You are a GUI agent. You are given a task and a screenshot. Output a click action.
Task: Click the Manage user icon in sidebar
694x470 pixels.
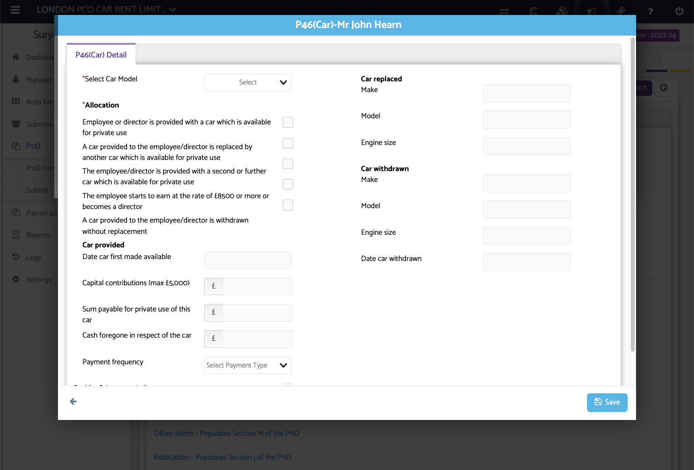(16, 79)
